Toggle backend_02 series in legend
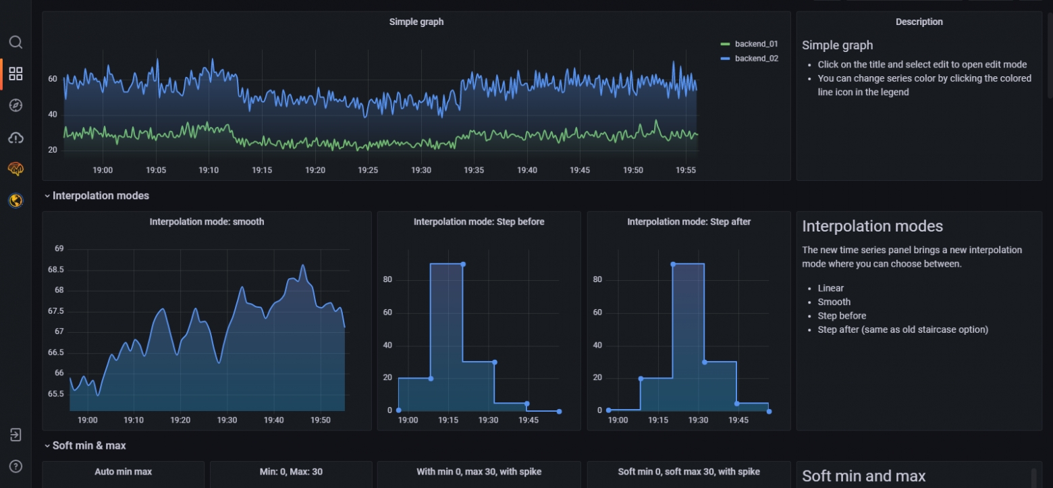The height and width of the screenshot is (488, 1053). 756,59
